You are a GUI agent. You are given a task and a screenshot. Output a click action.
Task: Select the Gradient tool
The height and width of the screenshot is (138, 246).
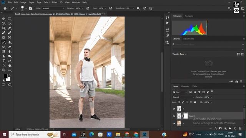(x=3, y=51)
